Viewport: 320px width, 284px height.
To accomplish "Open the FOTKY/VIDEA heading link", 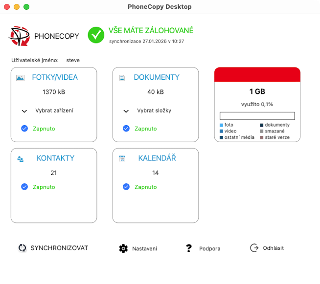I will [x=55, y=77].
